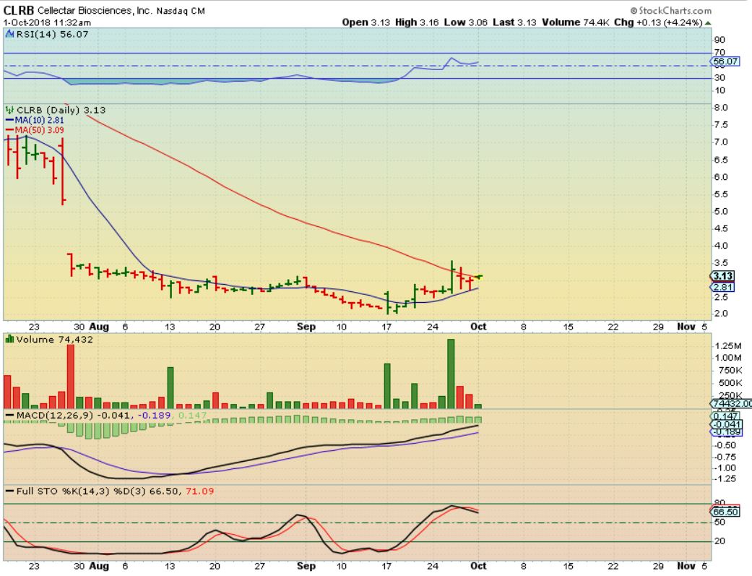Click the green up arrow next to Chg
Viewport: 752px width, 576px height.
[708, 22]
